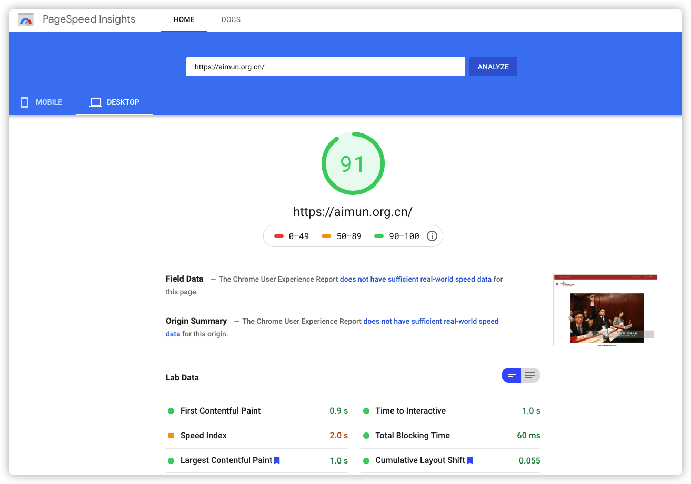Open the HOME tab
This screenshot has height=484, width=691.
[x=184, y=20]
